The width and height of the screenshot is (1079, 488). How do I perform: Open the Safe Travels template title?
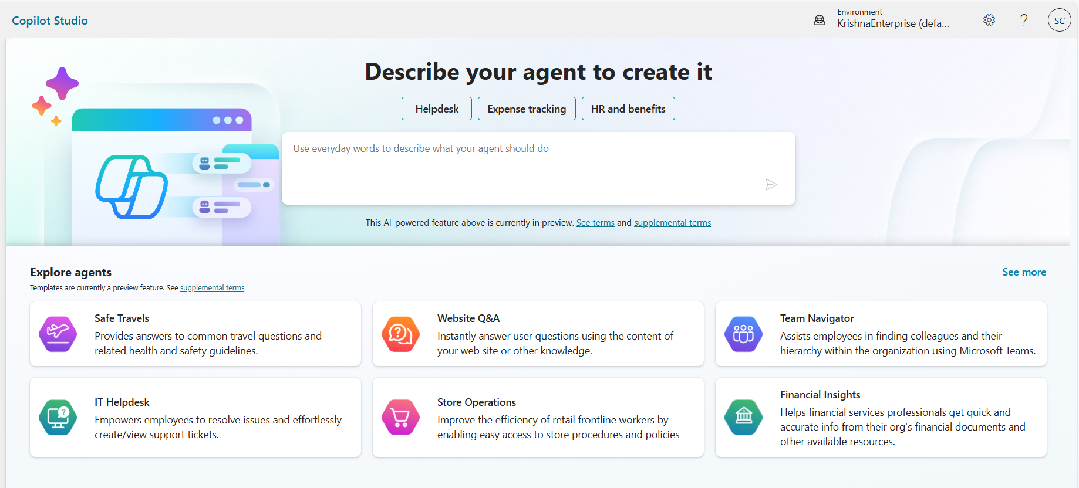pyautogui.click(x=122, y=318)
